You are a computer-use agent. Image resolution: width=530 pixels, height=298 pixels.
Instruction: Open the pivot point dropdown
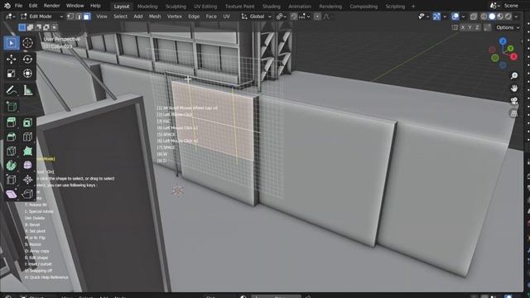click(x=282, y=17)
